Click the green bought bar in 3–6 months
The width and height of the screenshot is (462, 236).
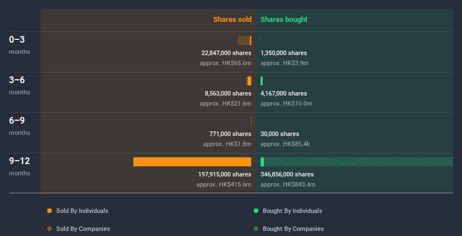[x=262, y=81]
